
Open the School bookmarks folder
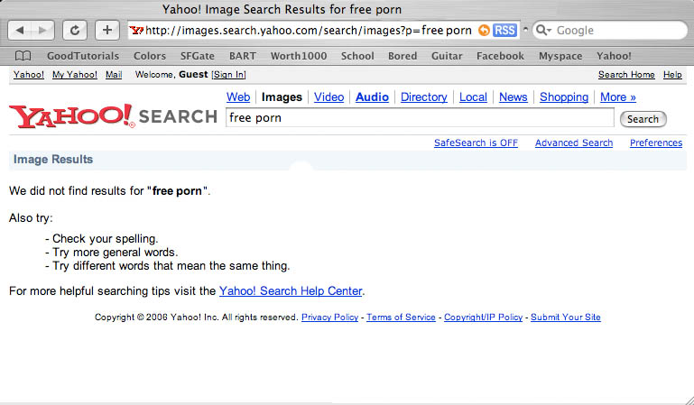pos(357,56)
